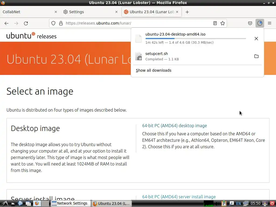Reload the current page
The image size is (276, 207).
click(x=26, y=23)
